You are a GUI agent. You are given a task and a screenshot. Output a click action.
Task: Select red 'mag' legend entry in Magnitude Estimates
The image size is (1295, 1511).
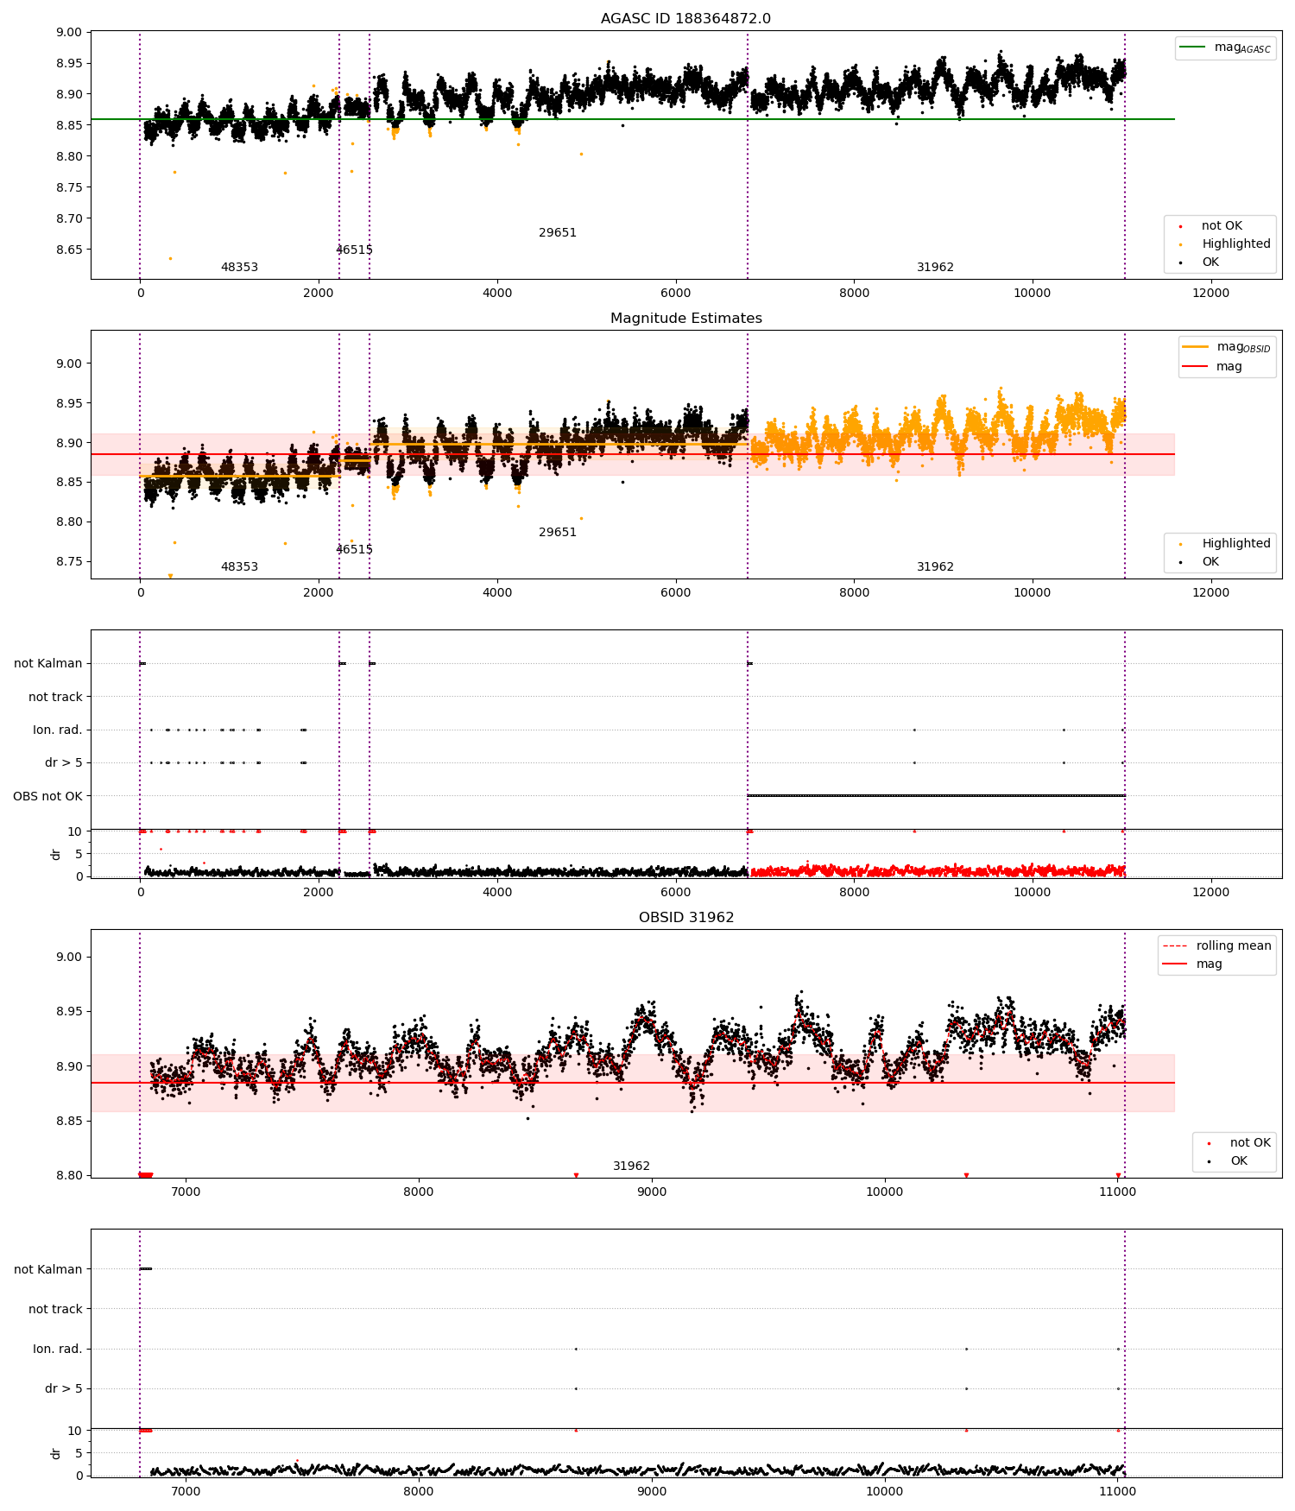pos(1213,366)
